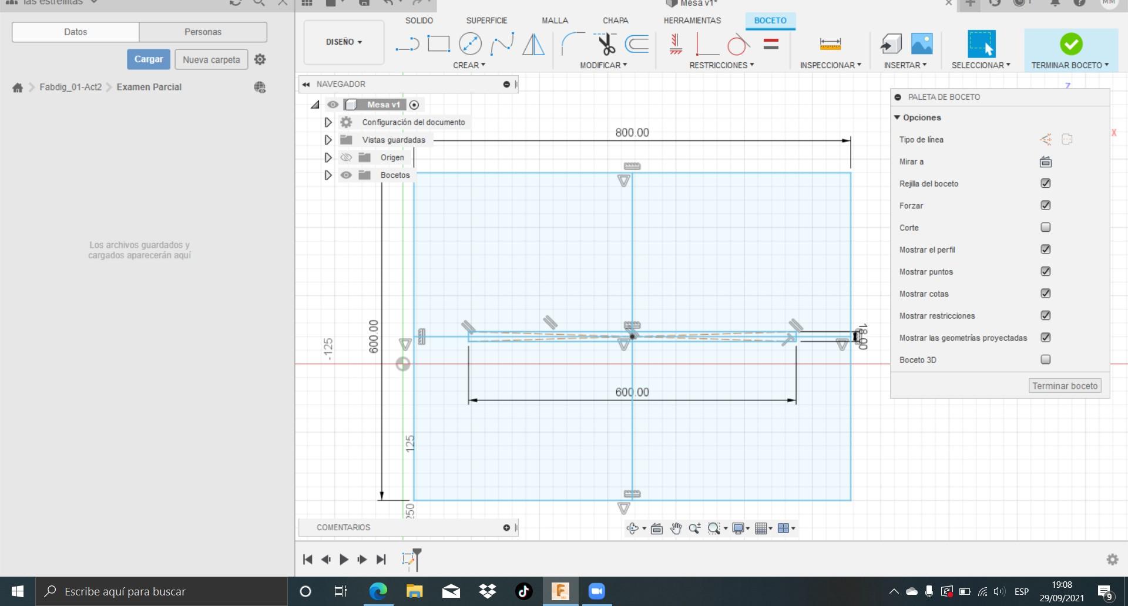The height and width of the screenshot is (606, 1128).
Task: Toggle Mostrar puntos checkbox
Action: coord(1046,271)
